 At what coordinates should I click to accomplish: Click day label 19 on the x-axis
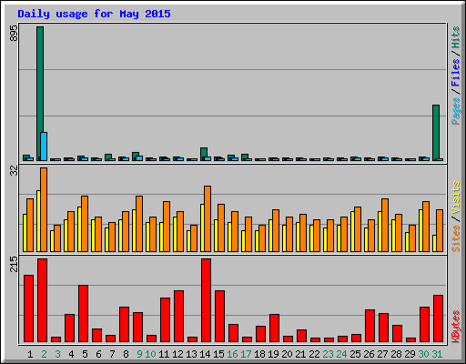coord(273,354)
